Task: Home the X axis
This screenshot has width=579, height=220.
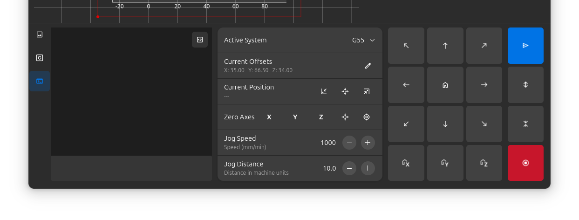Action: 406,163
